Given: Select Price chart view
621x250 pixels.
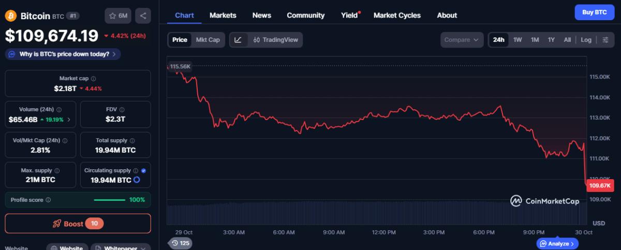Looking at the screenshot, I should pos(180,40).
